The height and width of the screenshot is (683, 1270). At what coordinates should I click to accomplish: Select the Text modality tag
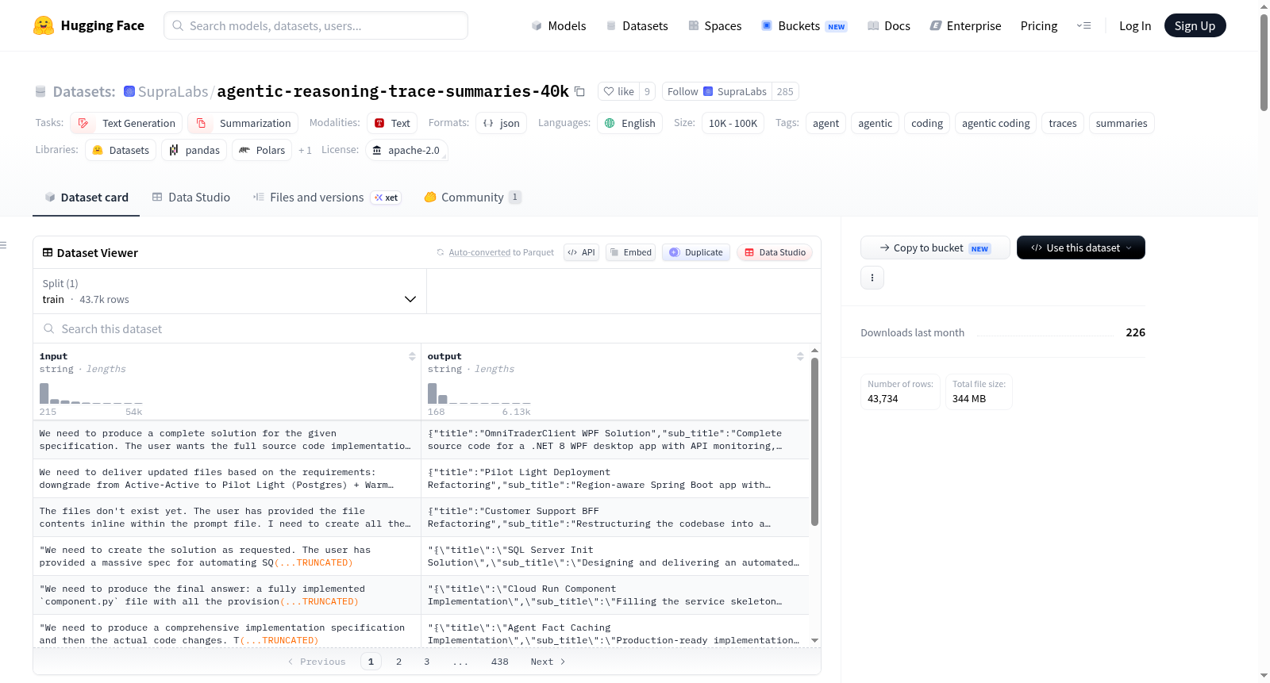392,123
